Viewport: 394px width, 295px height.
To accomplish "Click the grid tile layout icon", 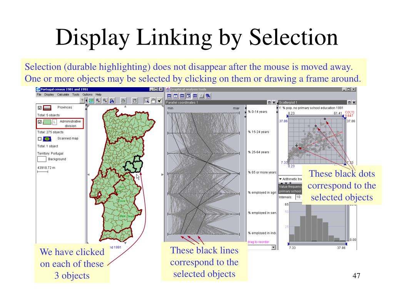I will tap(195, 96).
